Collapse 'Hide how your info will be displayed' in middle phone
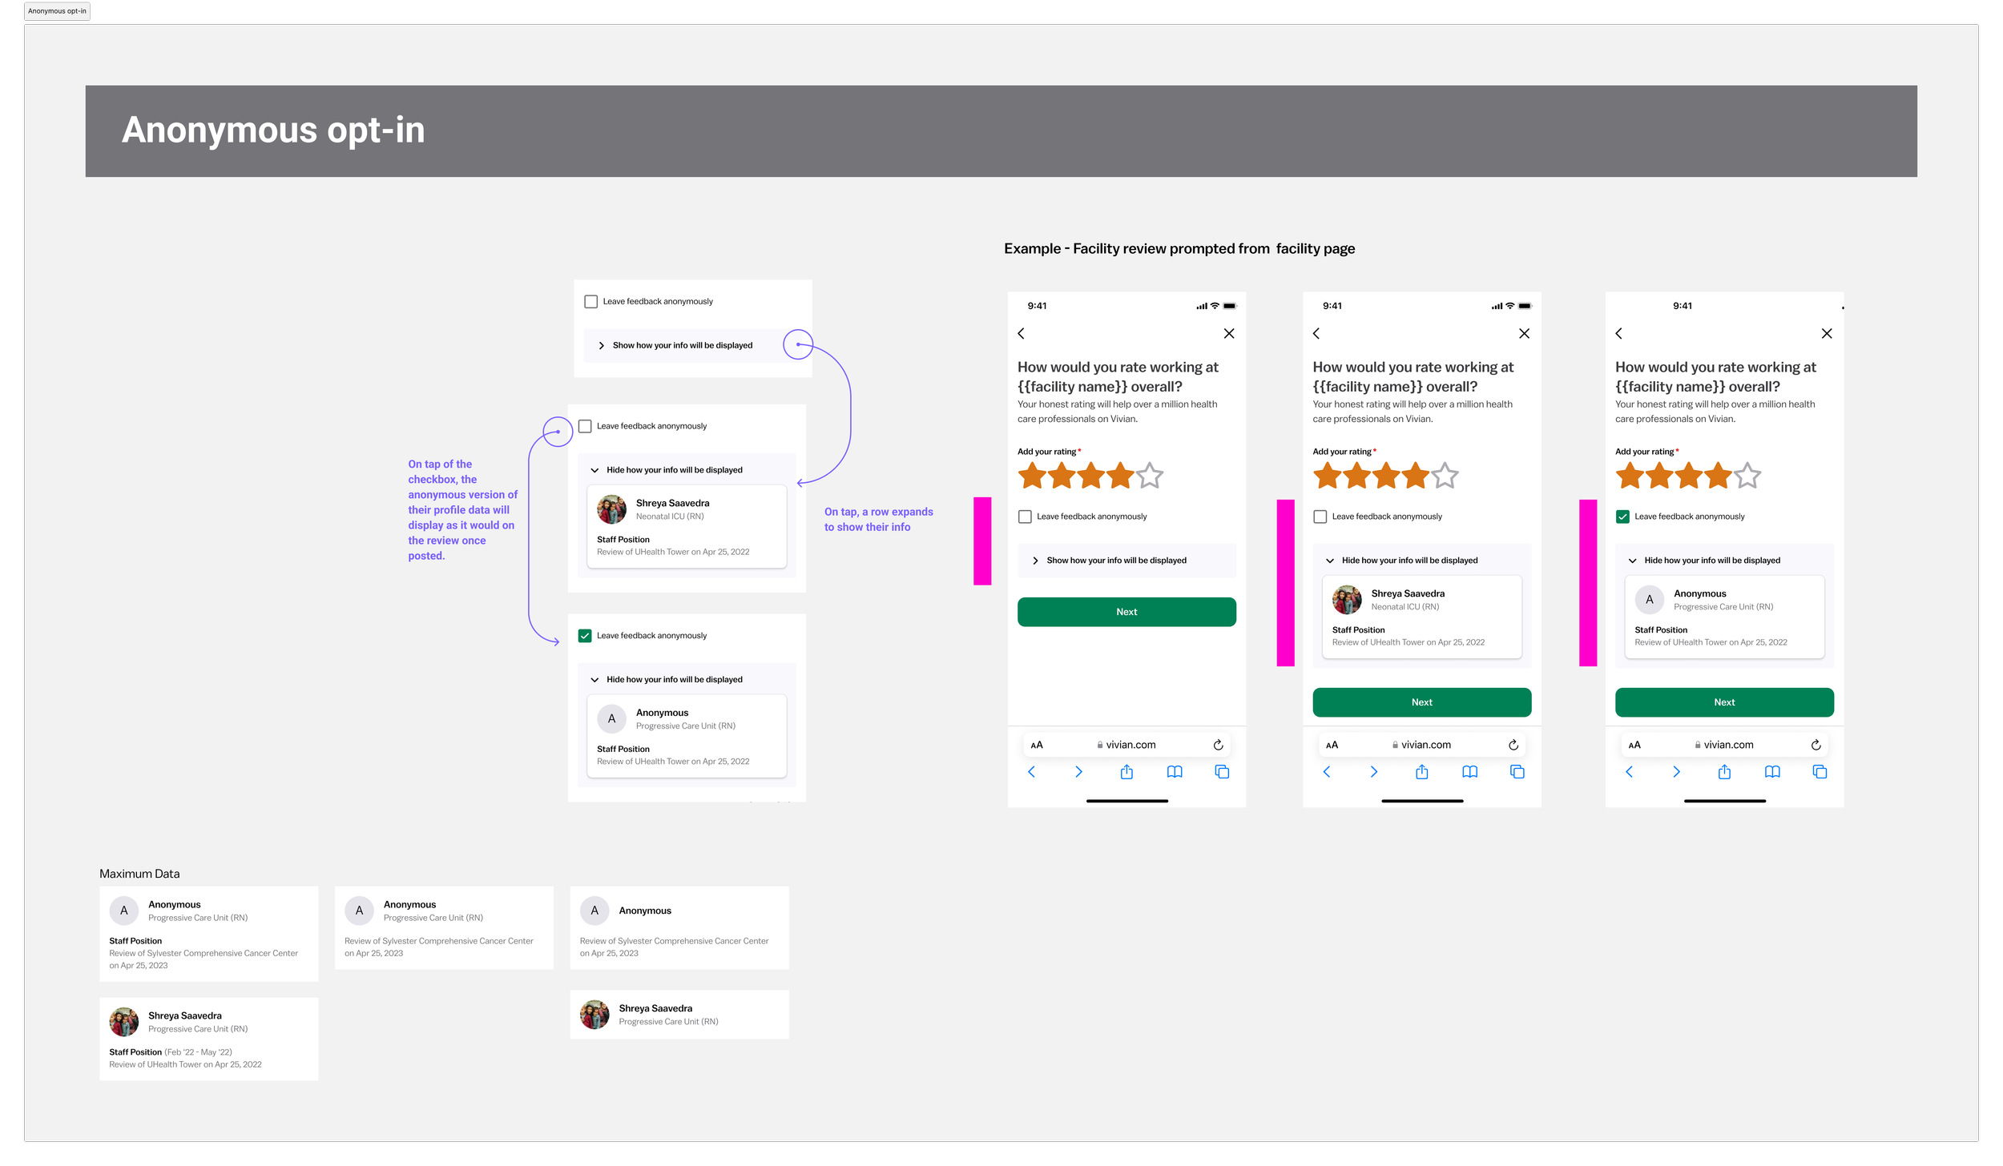Viewport: 2003px width, 1166px height. coord(1409,561)
